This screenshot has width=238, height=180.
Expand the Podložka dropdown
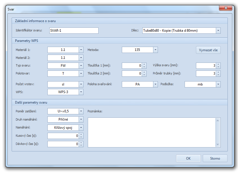click(218, 84)
